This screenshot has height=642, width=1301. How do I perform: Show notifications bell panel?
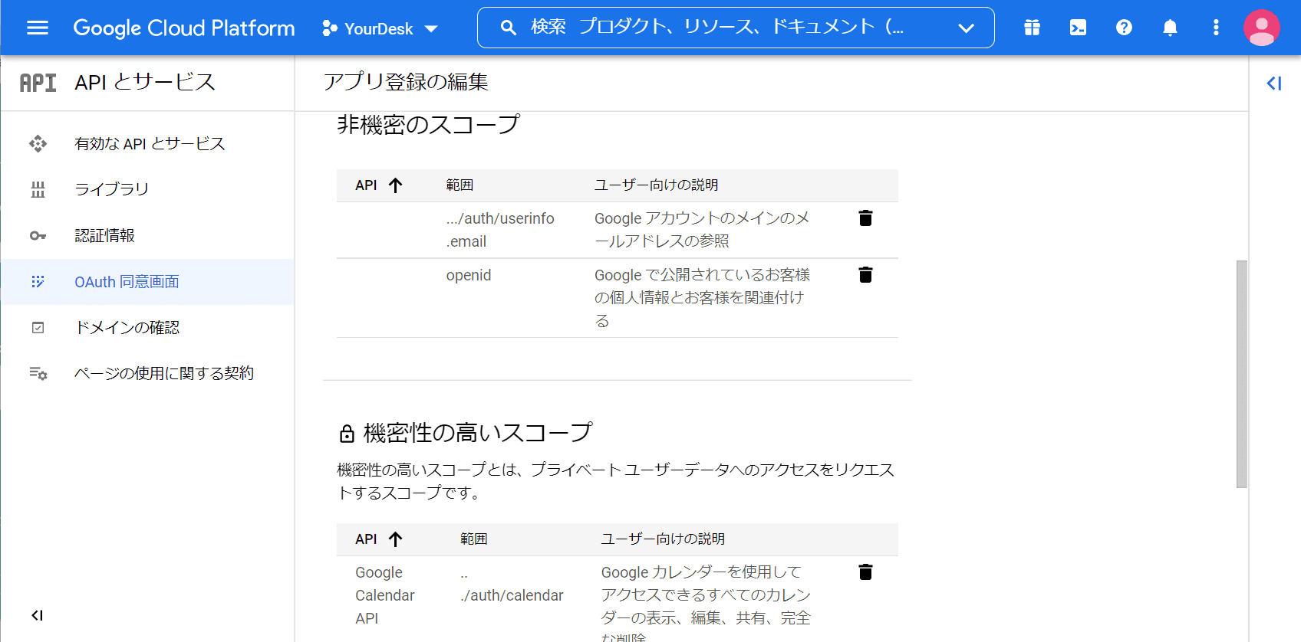[x=1170, y=28]
